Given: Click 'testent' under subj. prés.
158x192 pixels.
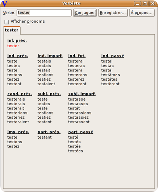Looking at the screenshot, I should (x=44, y=122).
